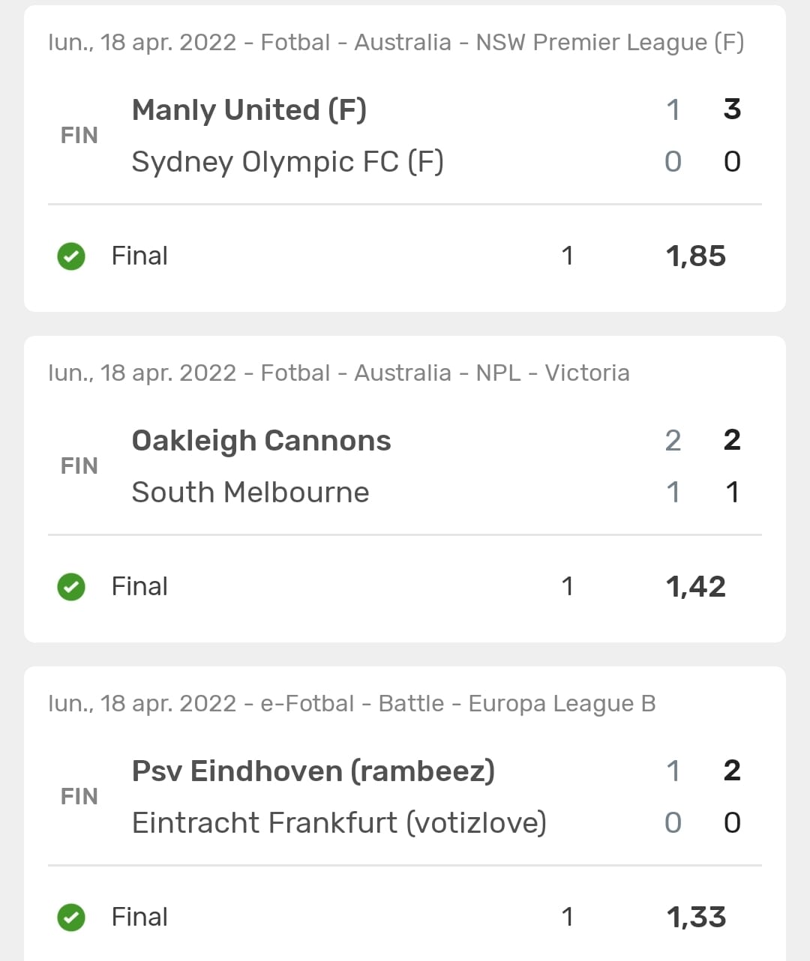Click FIN status of Oakleigh Cannons match
The width and height of the screenshot is (810, 961).
(x=79, y=466)
